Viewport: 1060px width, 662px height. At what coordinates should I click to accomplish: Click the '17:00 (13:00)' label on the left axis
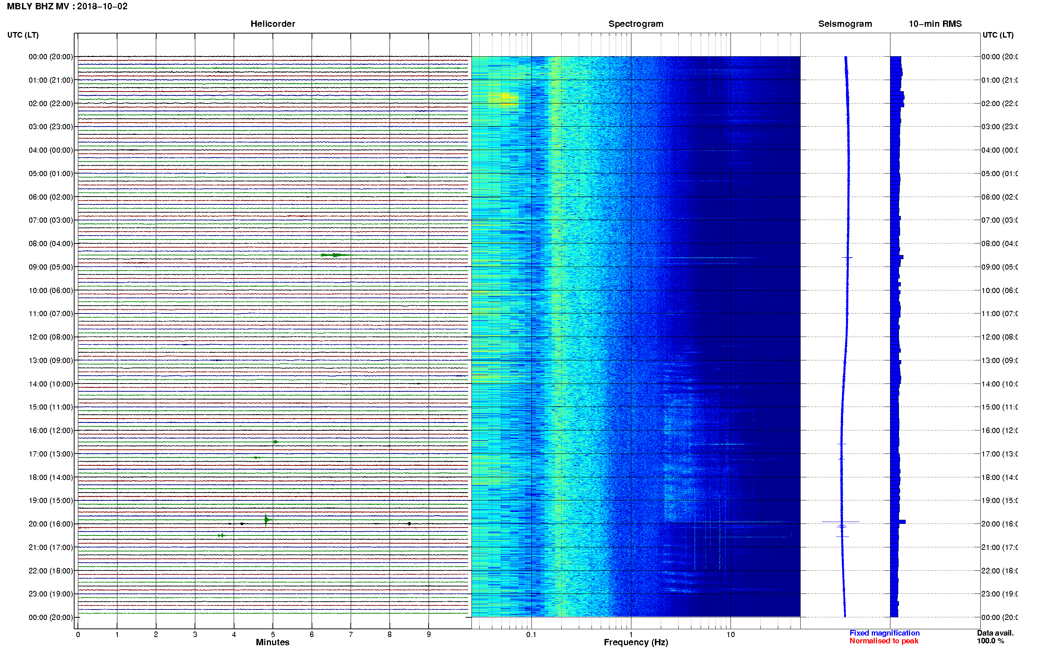pos(51,454)
